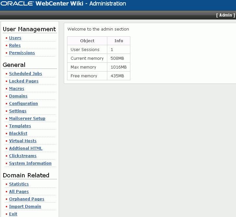236x217 pixels.
Task: View Locked Pages
Action: [x=24, y=81]
